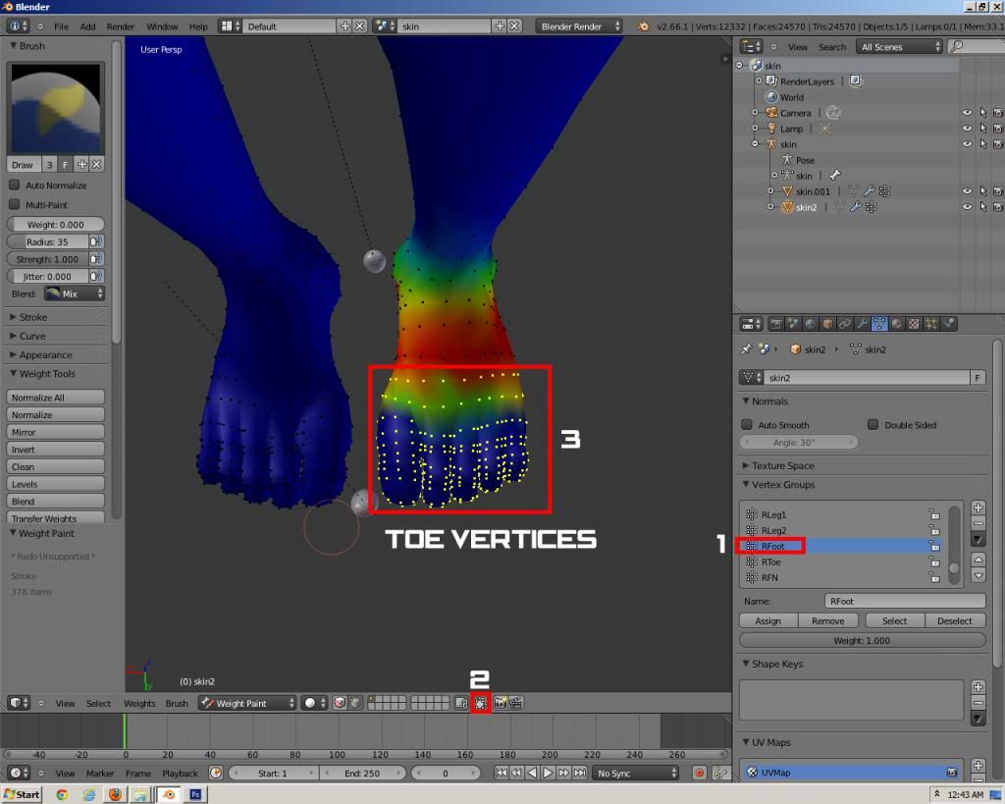Open the Render menu
This screenshot has height=804, width=1005.
click(x=121, y=27)
